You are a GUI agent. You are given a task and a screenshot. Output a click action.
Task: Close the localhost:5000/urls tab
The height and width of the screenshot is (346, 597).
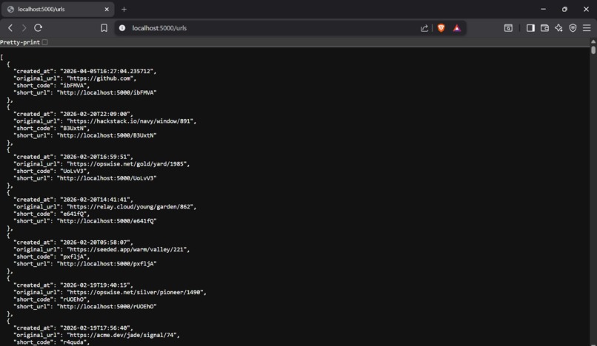[107, 9]
